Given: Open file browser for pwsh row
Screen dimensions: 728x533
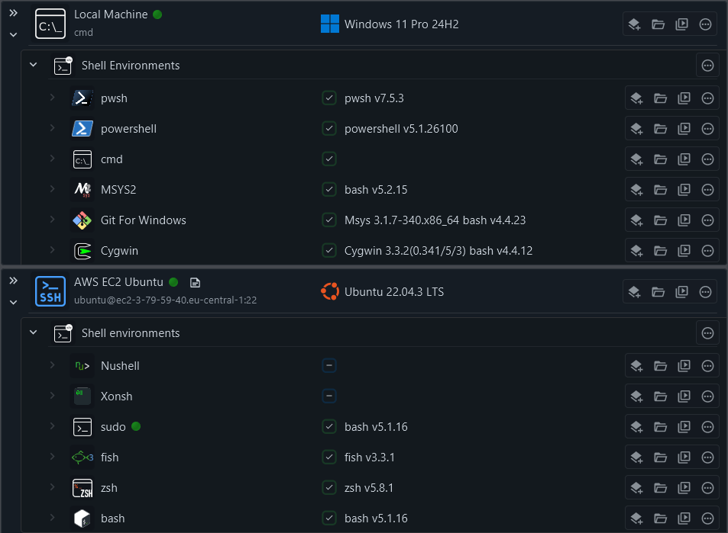Looking at the screenshot, I should tap(660, 98).
